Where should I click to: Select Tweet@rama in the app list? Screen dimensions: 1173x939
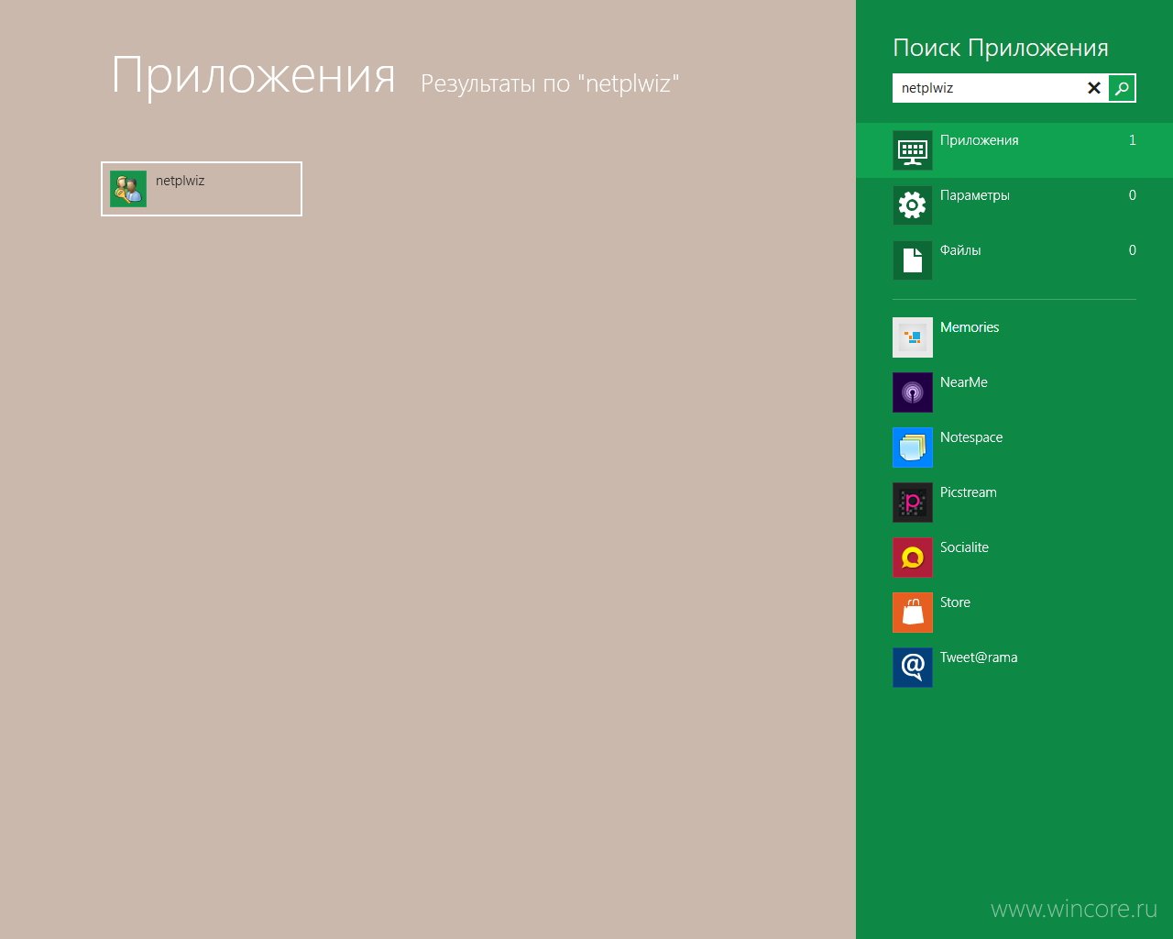tap(978, 657)
